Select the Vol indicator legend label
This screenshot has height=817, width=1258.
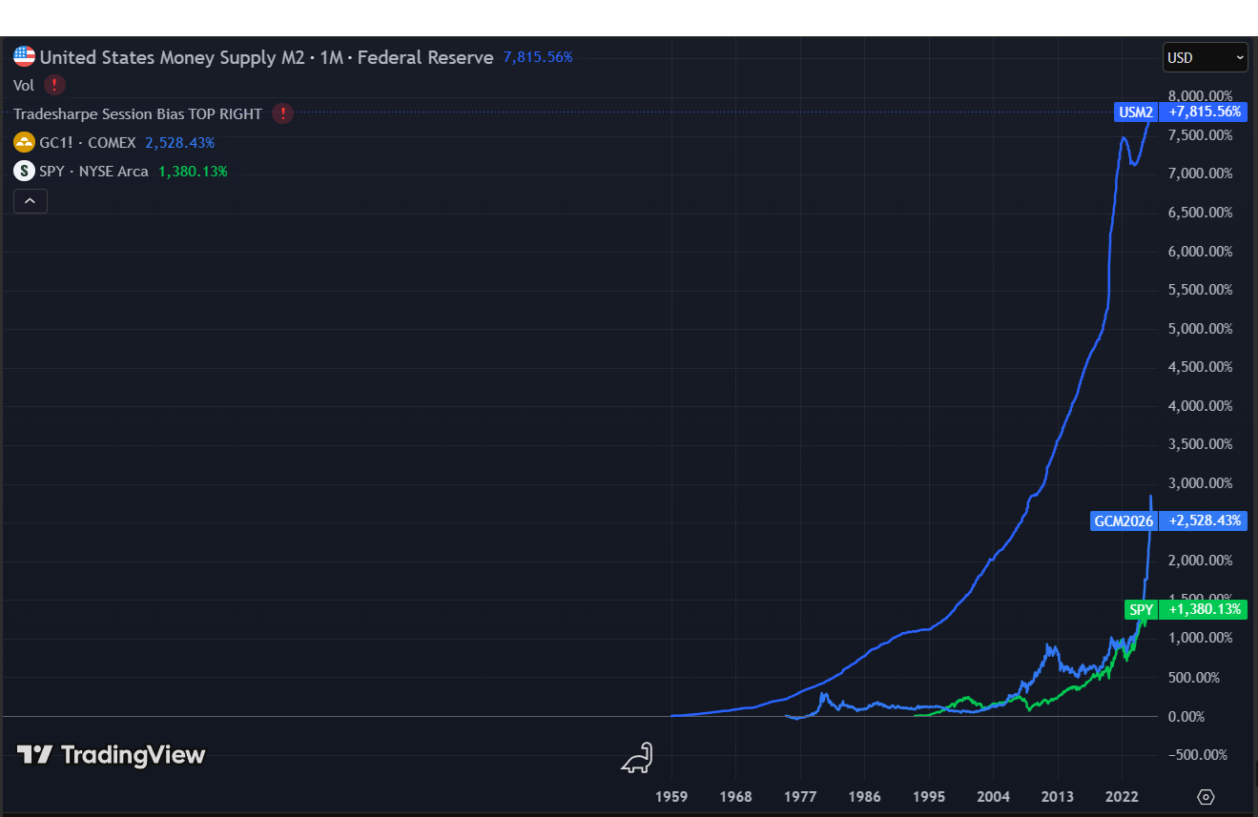click(x=24, y=85)
